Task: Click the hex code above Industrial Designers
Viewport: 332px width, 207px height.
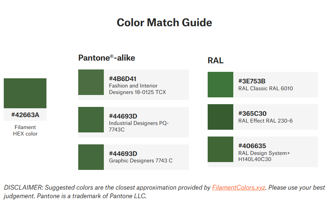Action: (x=123, y=116)
